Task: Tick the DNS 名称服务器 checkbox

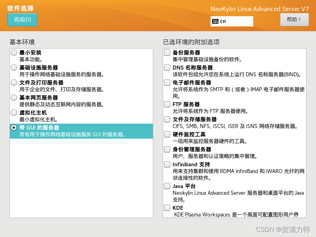Action: (x=167, y=68)
